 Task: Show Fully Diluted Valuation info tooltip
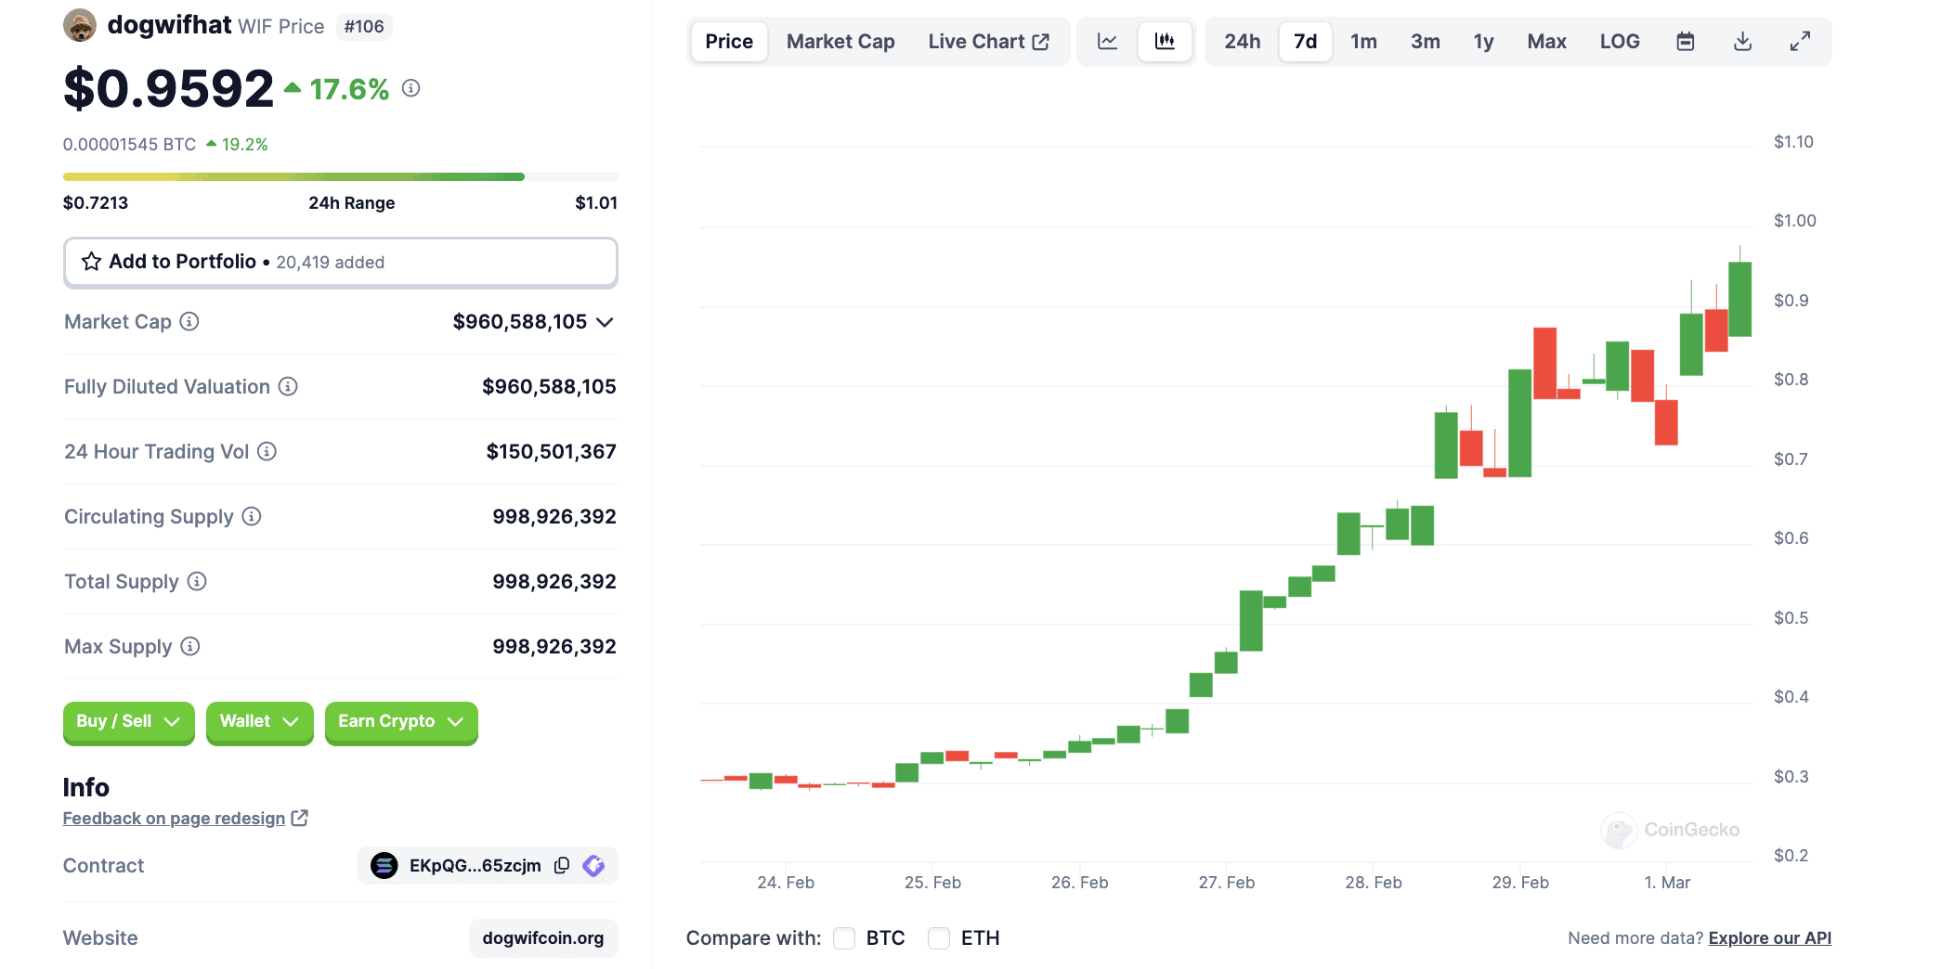[x=288, y=386]
